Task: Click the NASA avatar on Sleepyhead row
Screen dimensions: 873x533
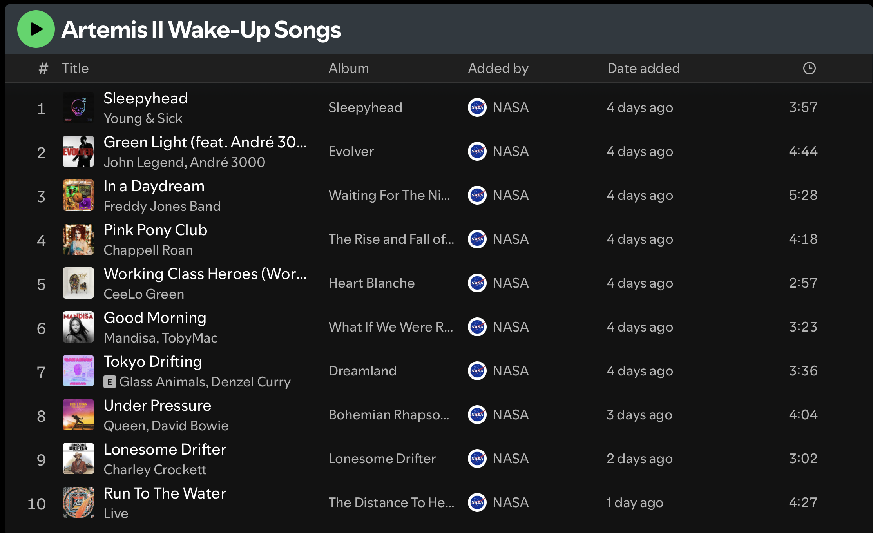Action: tap(477, 107)
